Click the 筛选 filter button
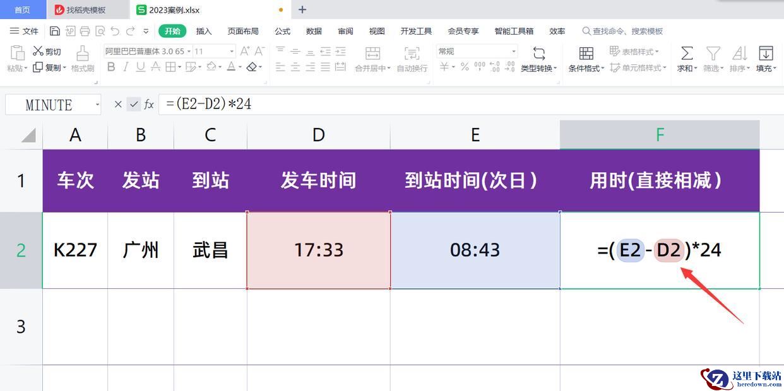 (x=713, y=59)
